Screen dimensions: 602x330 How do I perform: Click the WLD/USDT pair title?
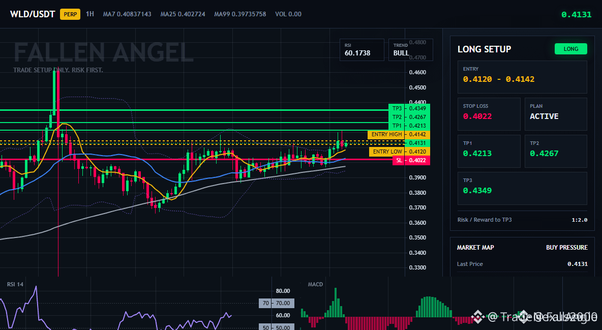pos(33,14)
